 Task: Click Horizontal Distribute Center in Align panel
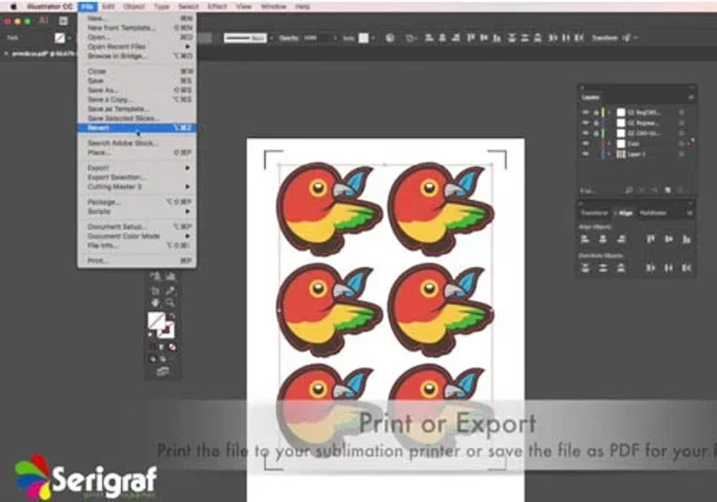(669, 268)
